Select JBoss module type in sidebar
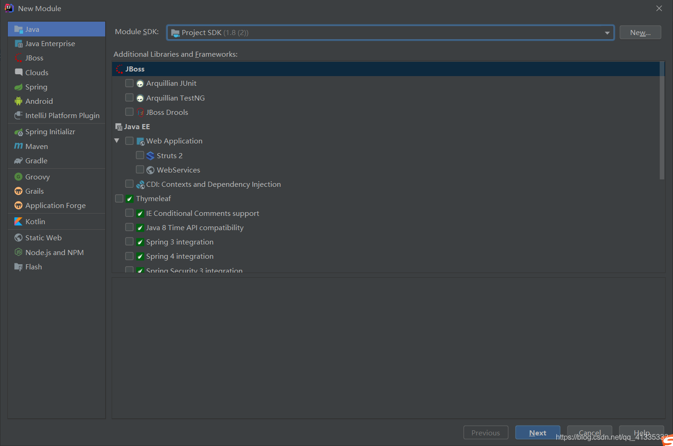673x446 pixels. click(x=56, y=58)
